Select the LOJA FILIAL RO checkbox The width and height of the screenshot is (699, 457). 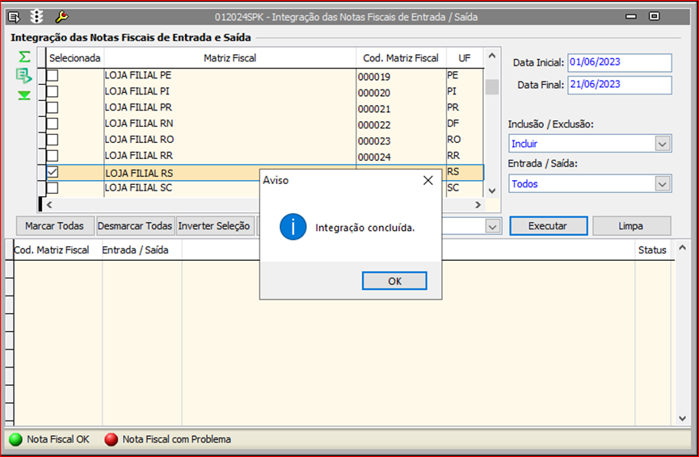click(x=53, y=140)
